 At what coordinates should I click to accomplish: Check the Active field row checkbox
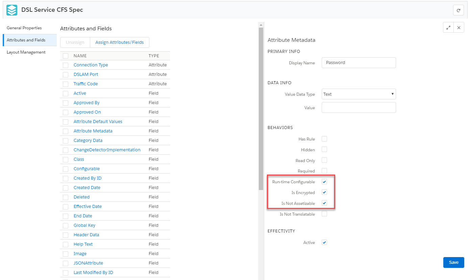click(x=66, y=94)
